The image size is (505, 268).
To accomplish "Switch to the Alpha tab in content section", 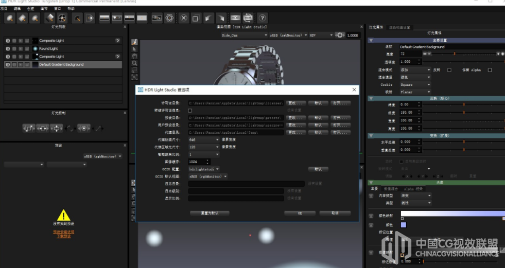I will [x=413, y=189].
